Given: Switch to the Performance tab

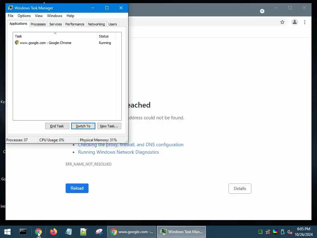Looking at the screenshot, I should [75, 24].
